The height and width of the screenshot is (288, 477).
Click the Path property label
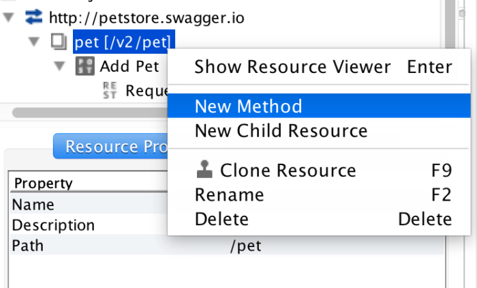pos(28,246)
